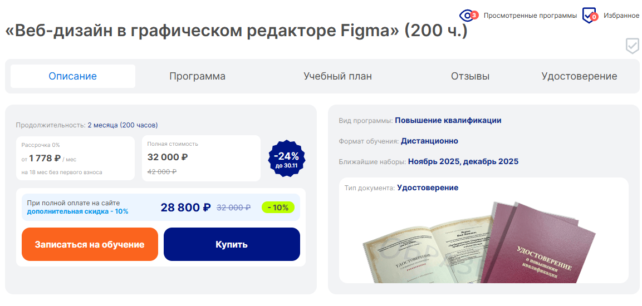Open the Описание tab
Viewport: 642px width, 306px height.
pyautogui.click(x=72, y=76)
